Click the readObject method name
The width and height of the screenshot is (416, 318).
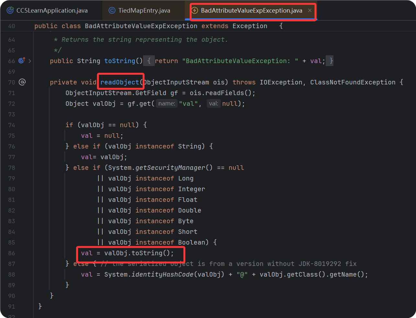[x=120, y=82]
